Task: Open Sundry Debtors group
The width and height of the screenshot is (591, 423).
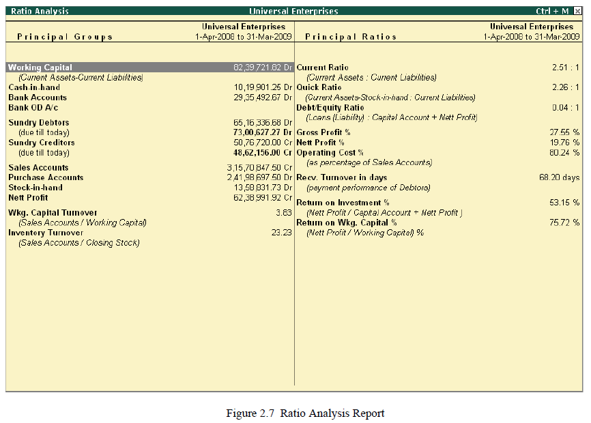Action: [39, 123]
